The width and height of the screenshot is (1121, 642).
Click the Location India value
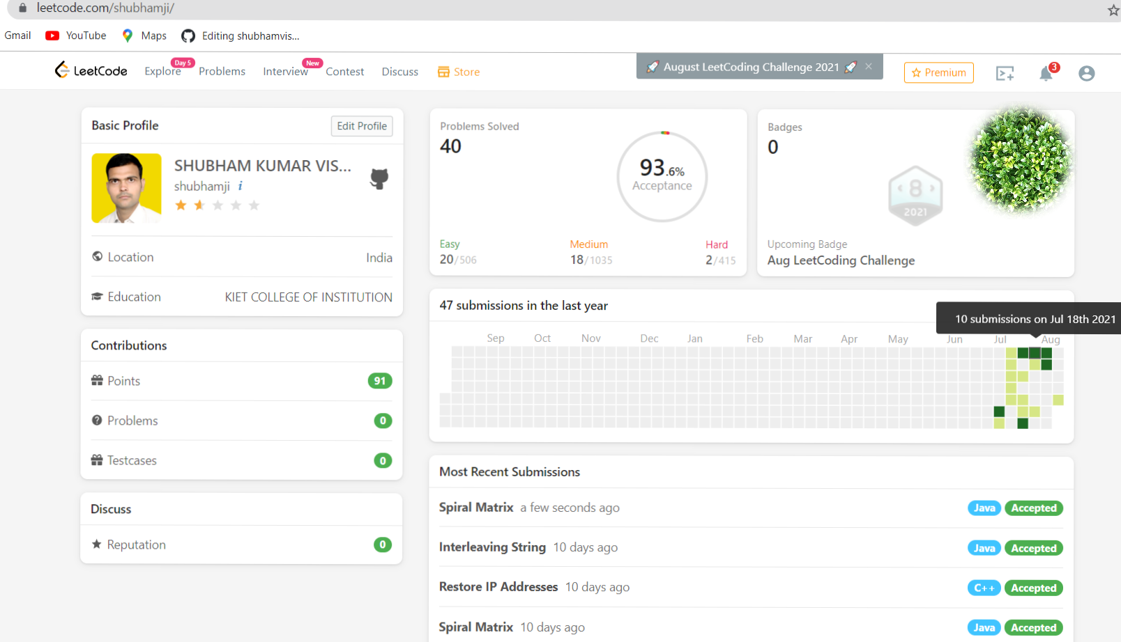(x=379, y=258)
